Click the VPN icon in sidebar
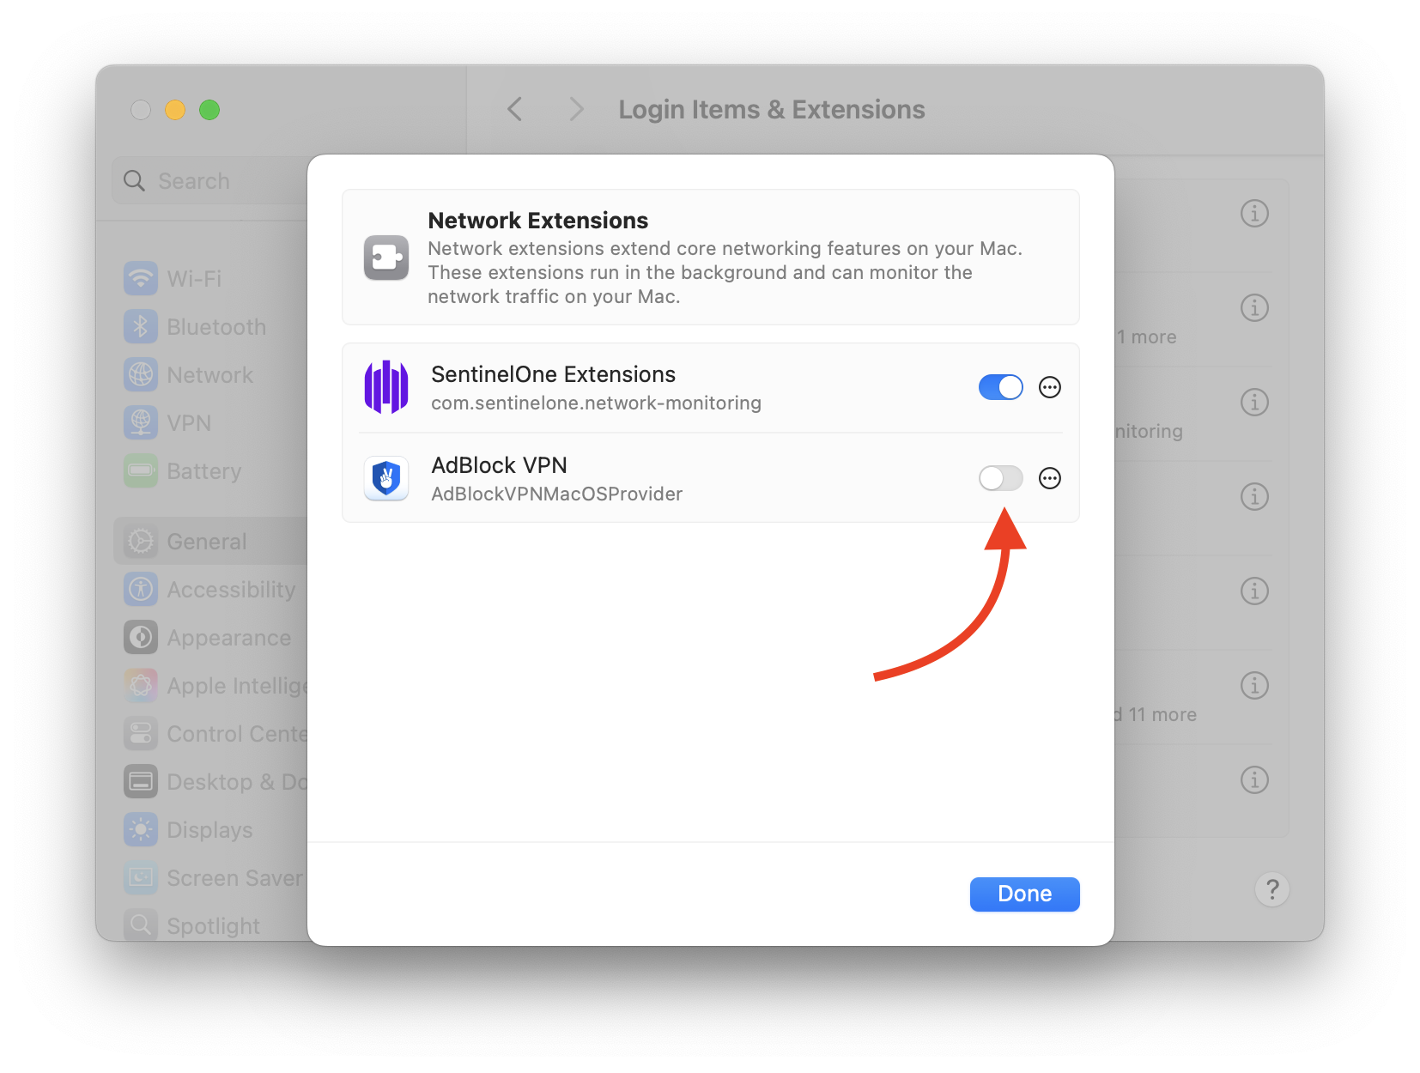1420x1073 pixels. (141, 423)
